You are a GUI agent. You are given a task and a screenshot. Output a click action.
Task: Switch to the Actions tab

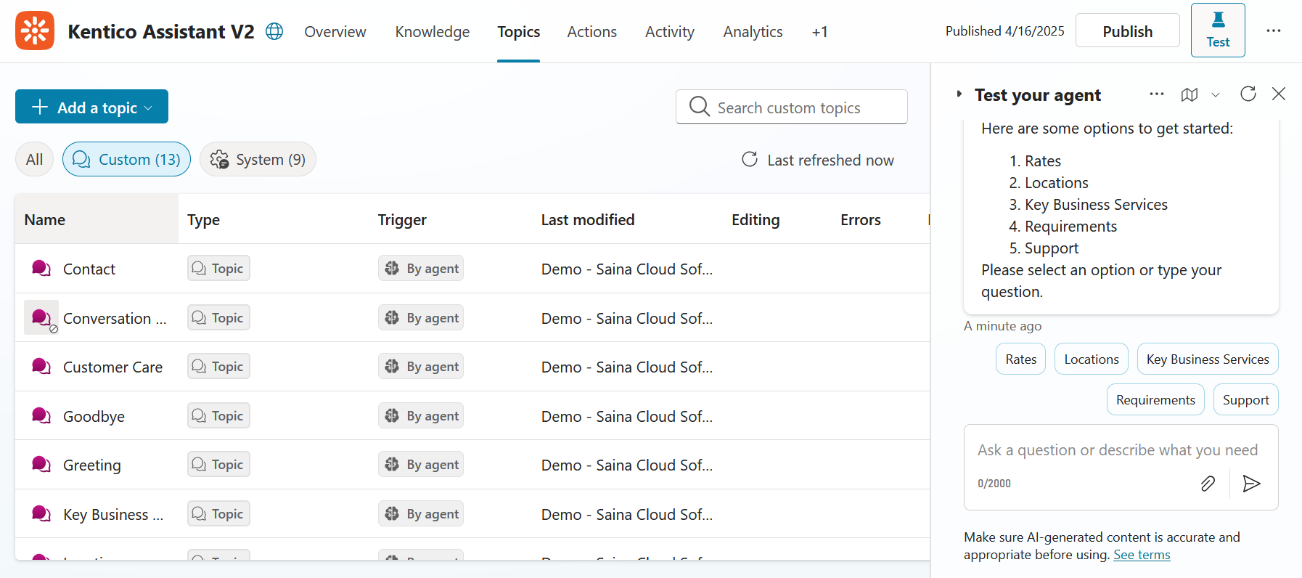click(x=592, y=31)
